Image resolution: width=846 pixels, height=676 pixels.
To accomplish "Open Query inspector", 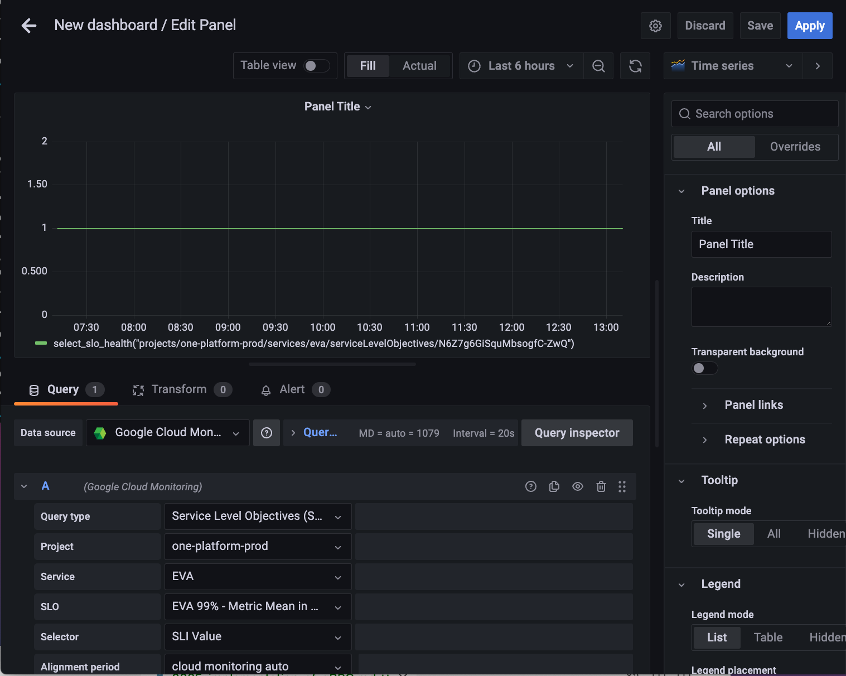I will (577, 433).
